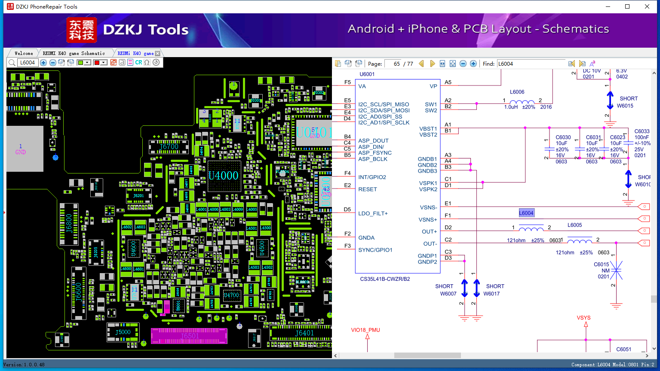This screenshot has height=371, width=660.
Task: Click the schematic vertical scrollbar thumb
Action: 654,299
